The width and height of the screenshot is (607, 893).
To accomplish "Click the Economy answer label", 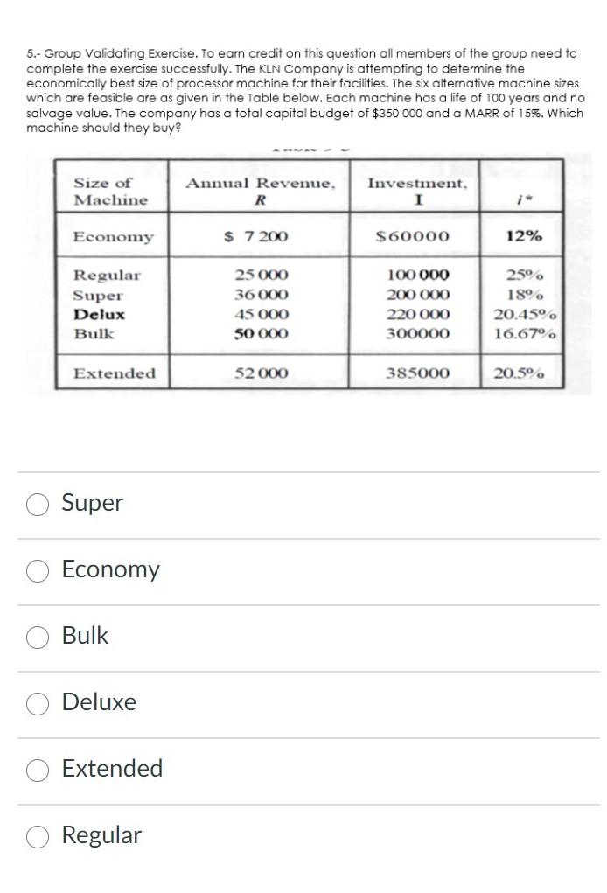I will 111,570.
